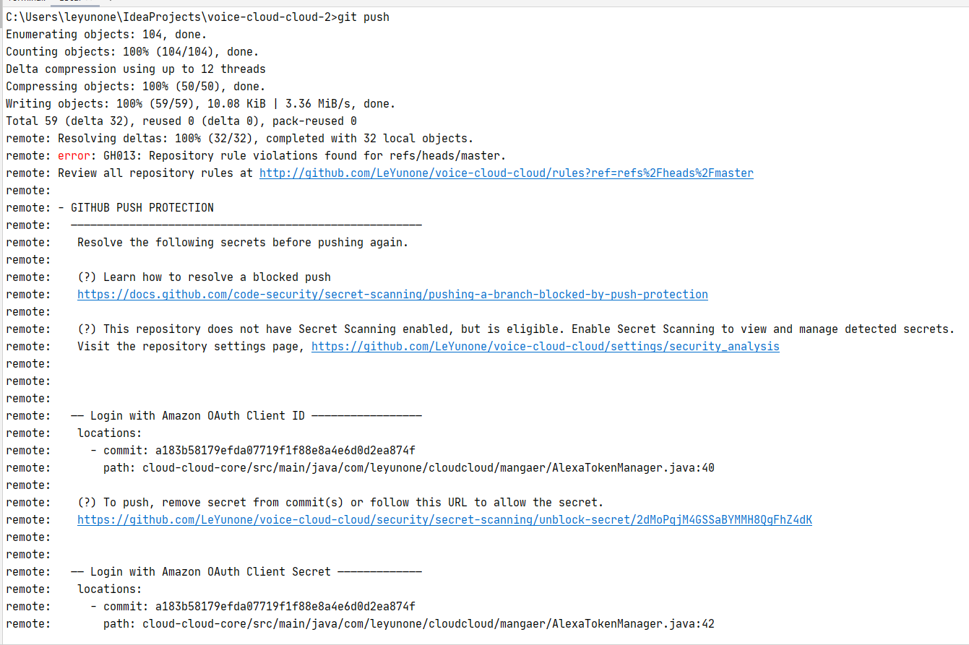Click 'Compressing objects: 100% (50/50)' line
969x645 pixels.
point(136,87)
